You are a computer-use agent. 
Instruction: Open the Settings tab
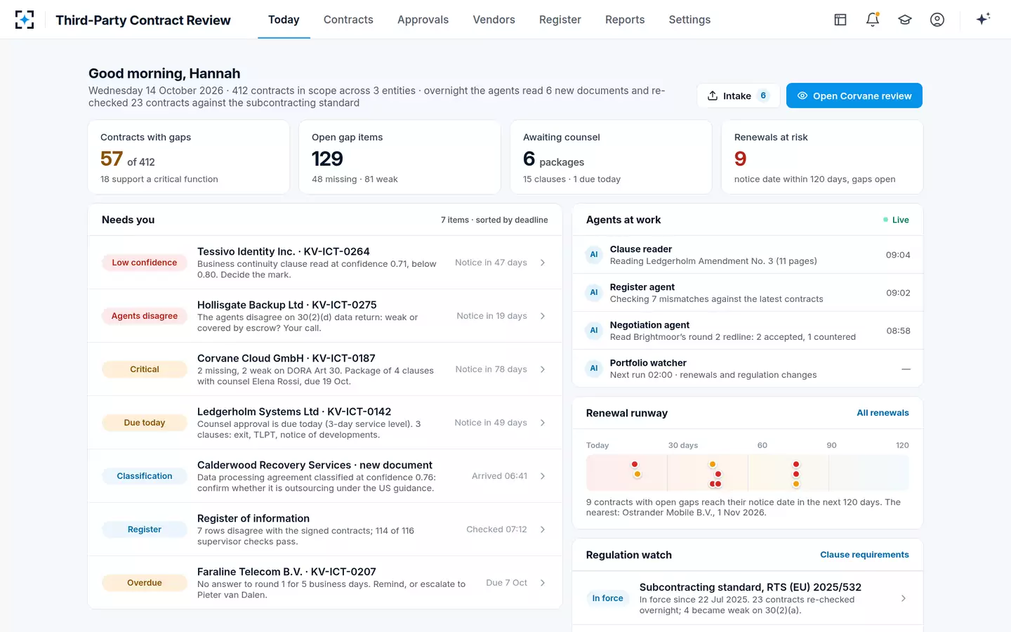coord(689,20)
